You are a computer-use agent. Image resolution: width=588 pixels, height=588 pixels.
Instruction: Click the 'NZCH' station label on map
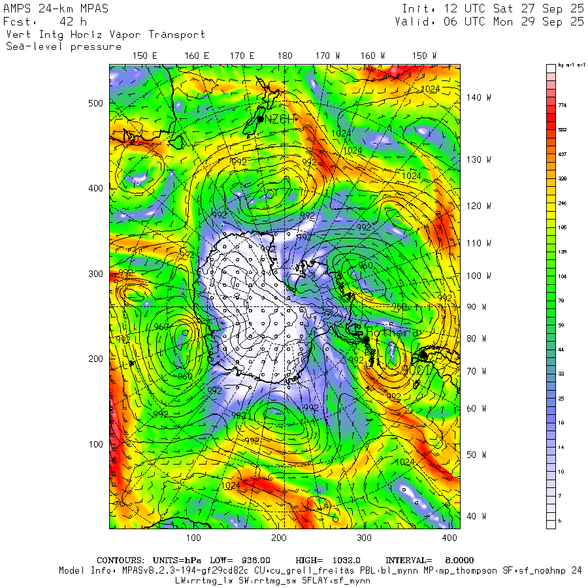280,120
